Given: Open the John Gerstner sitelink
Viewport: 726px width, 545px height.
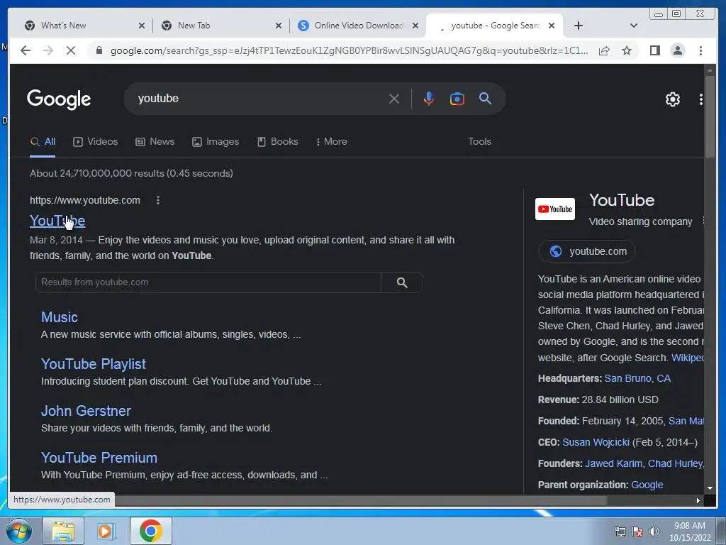Looking at the screenshot, I should (x=86, y=411).
